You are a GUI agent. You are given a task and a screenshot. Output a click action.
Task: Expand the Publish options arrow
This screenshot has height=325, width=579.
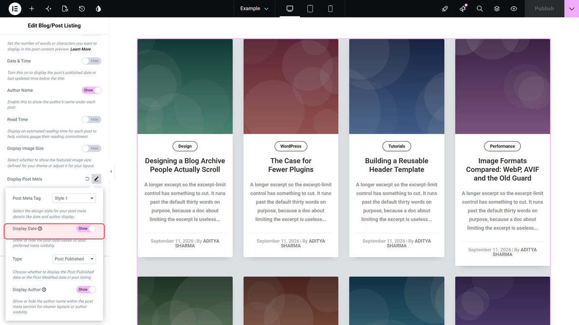point(572,9)
